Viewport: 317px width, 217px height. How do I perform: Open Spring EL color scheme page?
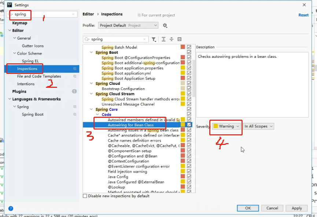30,61
